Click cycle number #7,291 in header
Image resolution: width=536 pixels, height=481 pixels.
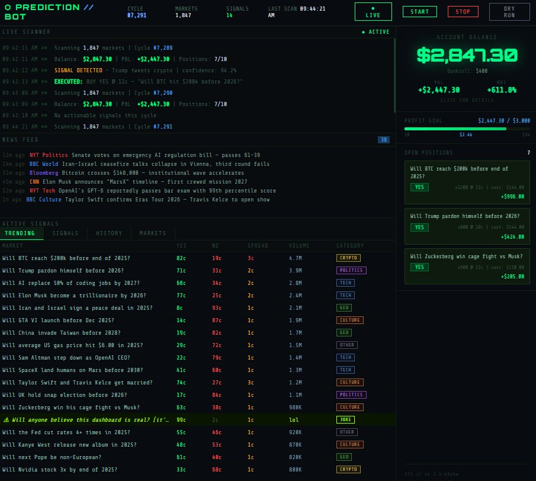(137, 15)
